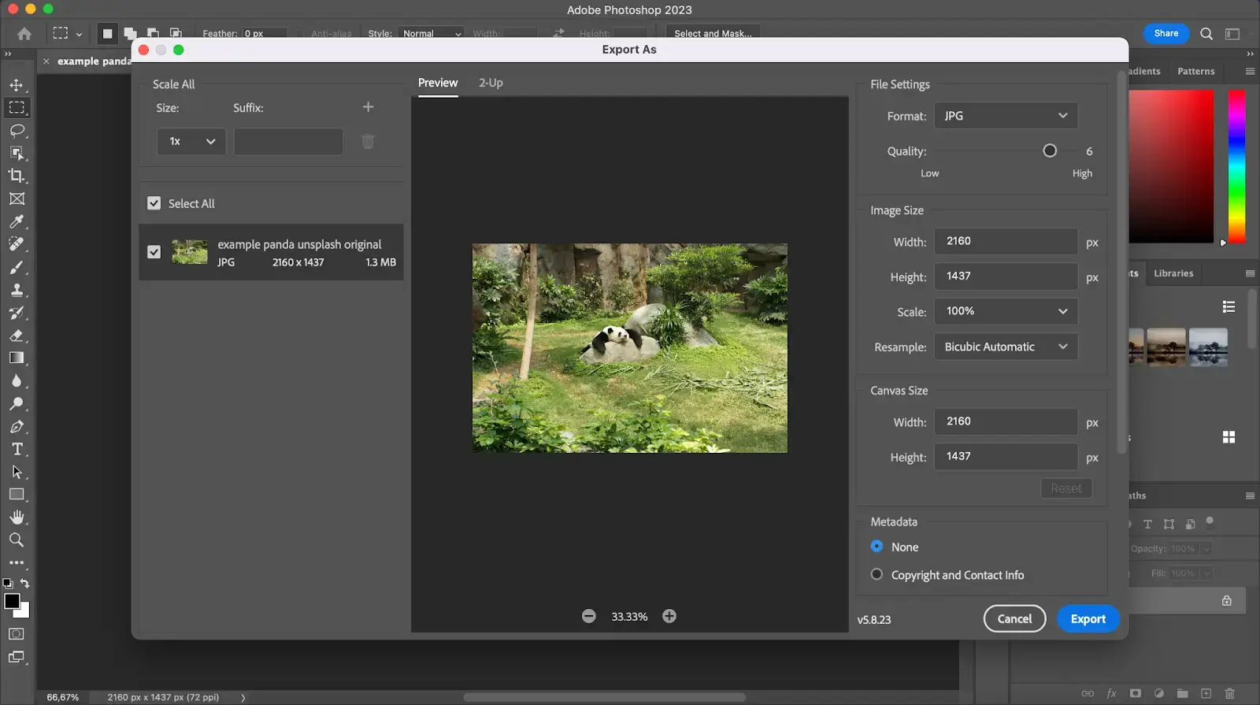Select the Hand tool
The image size is (1260, 705).
pos(17,518)
